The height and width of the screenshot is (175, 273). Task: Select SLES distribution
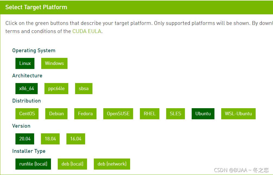tap(175, 114)
